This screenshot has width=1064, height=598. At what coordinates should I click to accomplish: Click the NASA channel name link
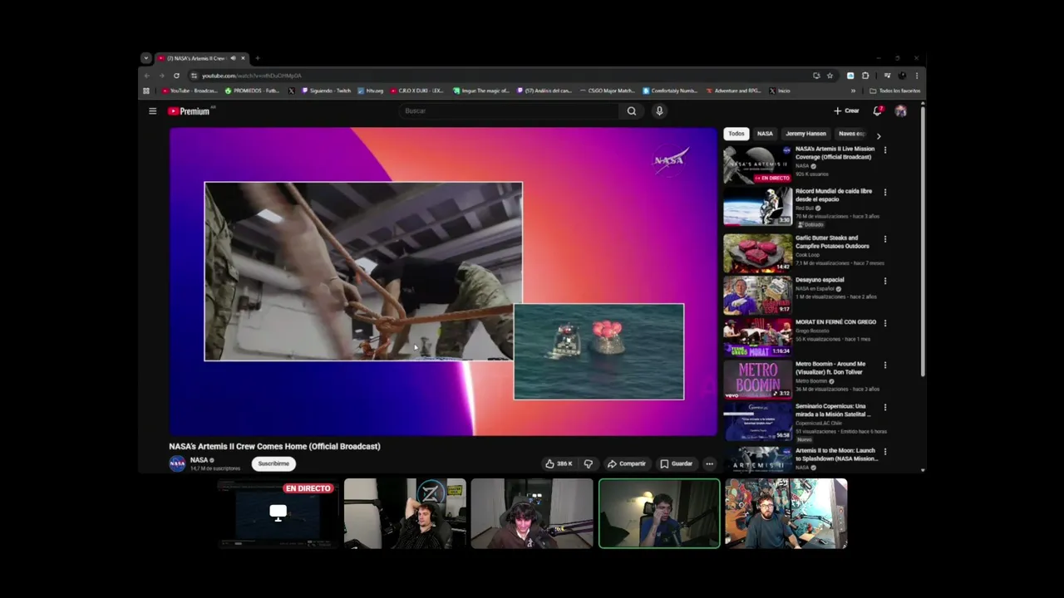199,460
